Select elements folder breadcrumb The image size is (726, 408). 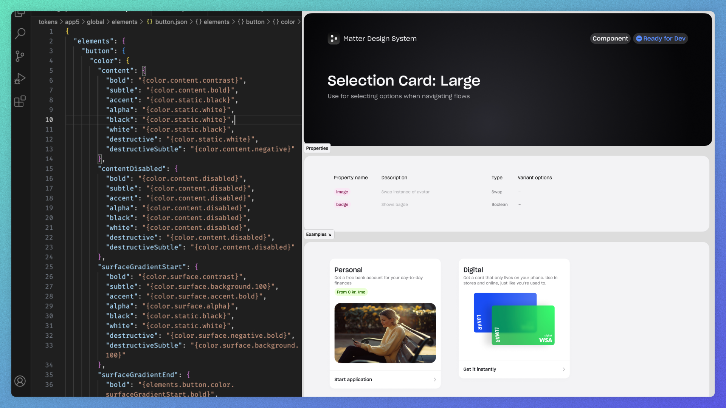[x=124, y=22]
